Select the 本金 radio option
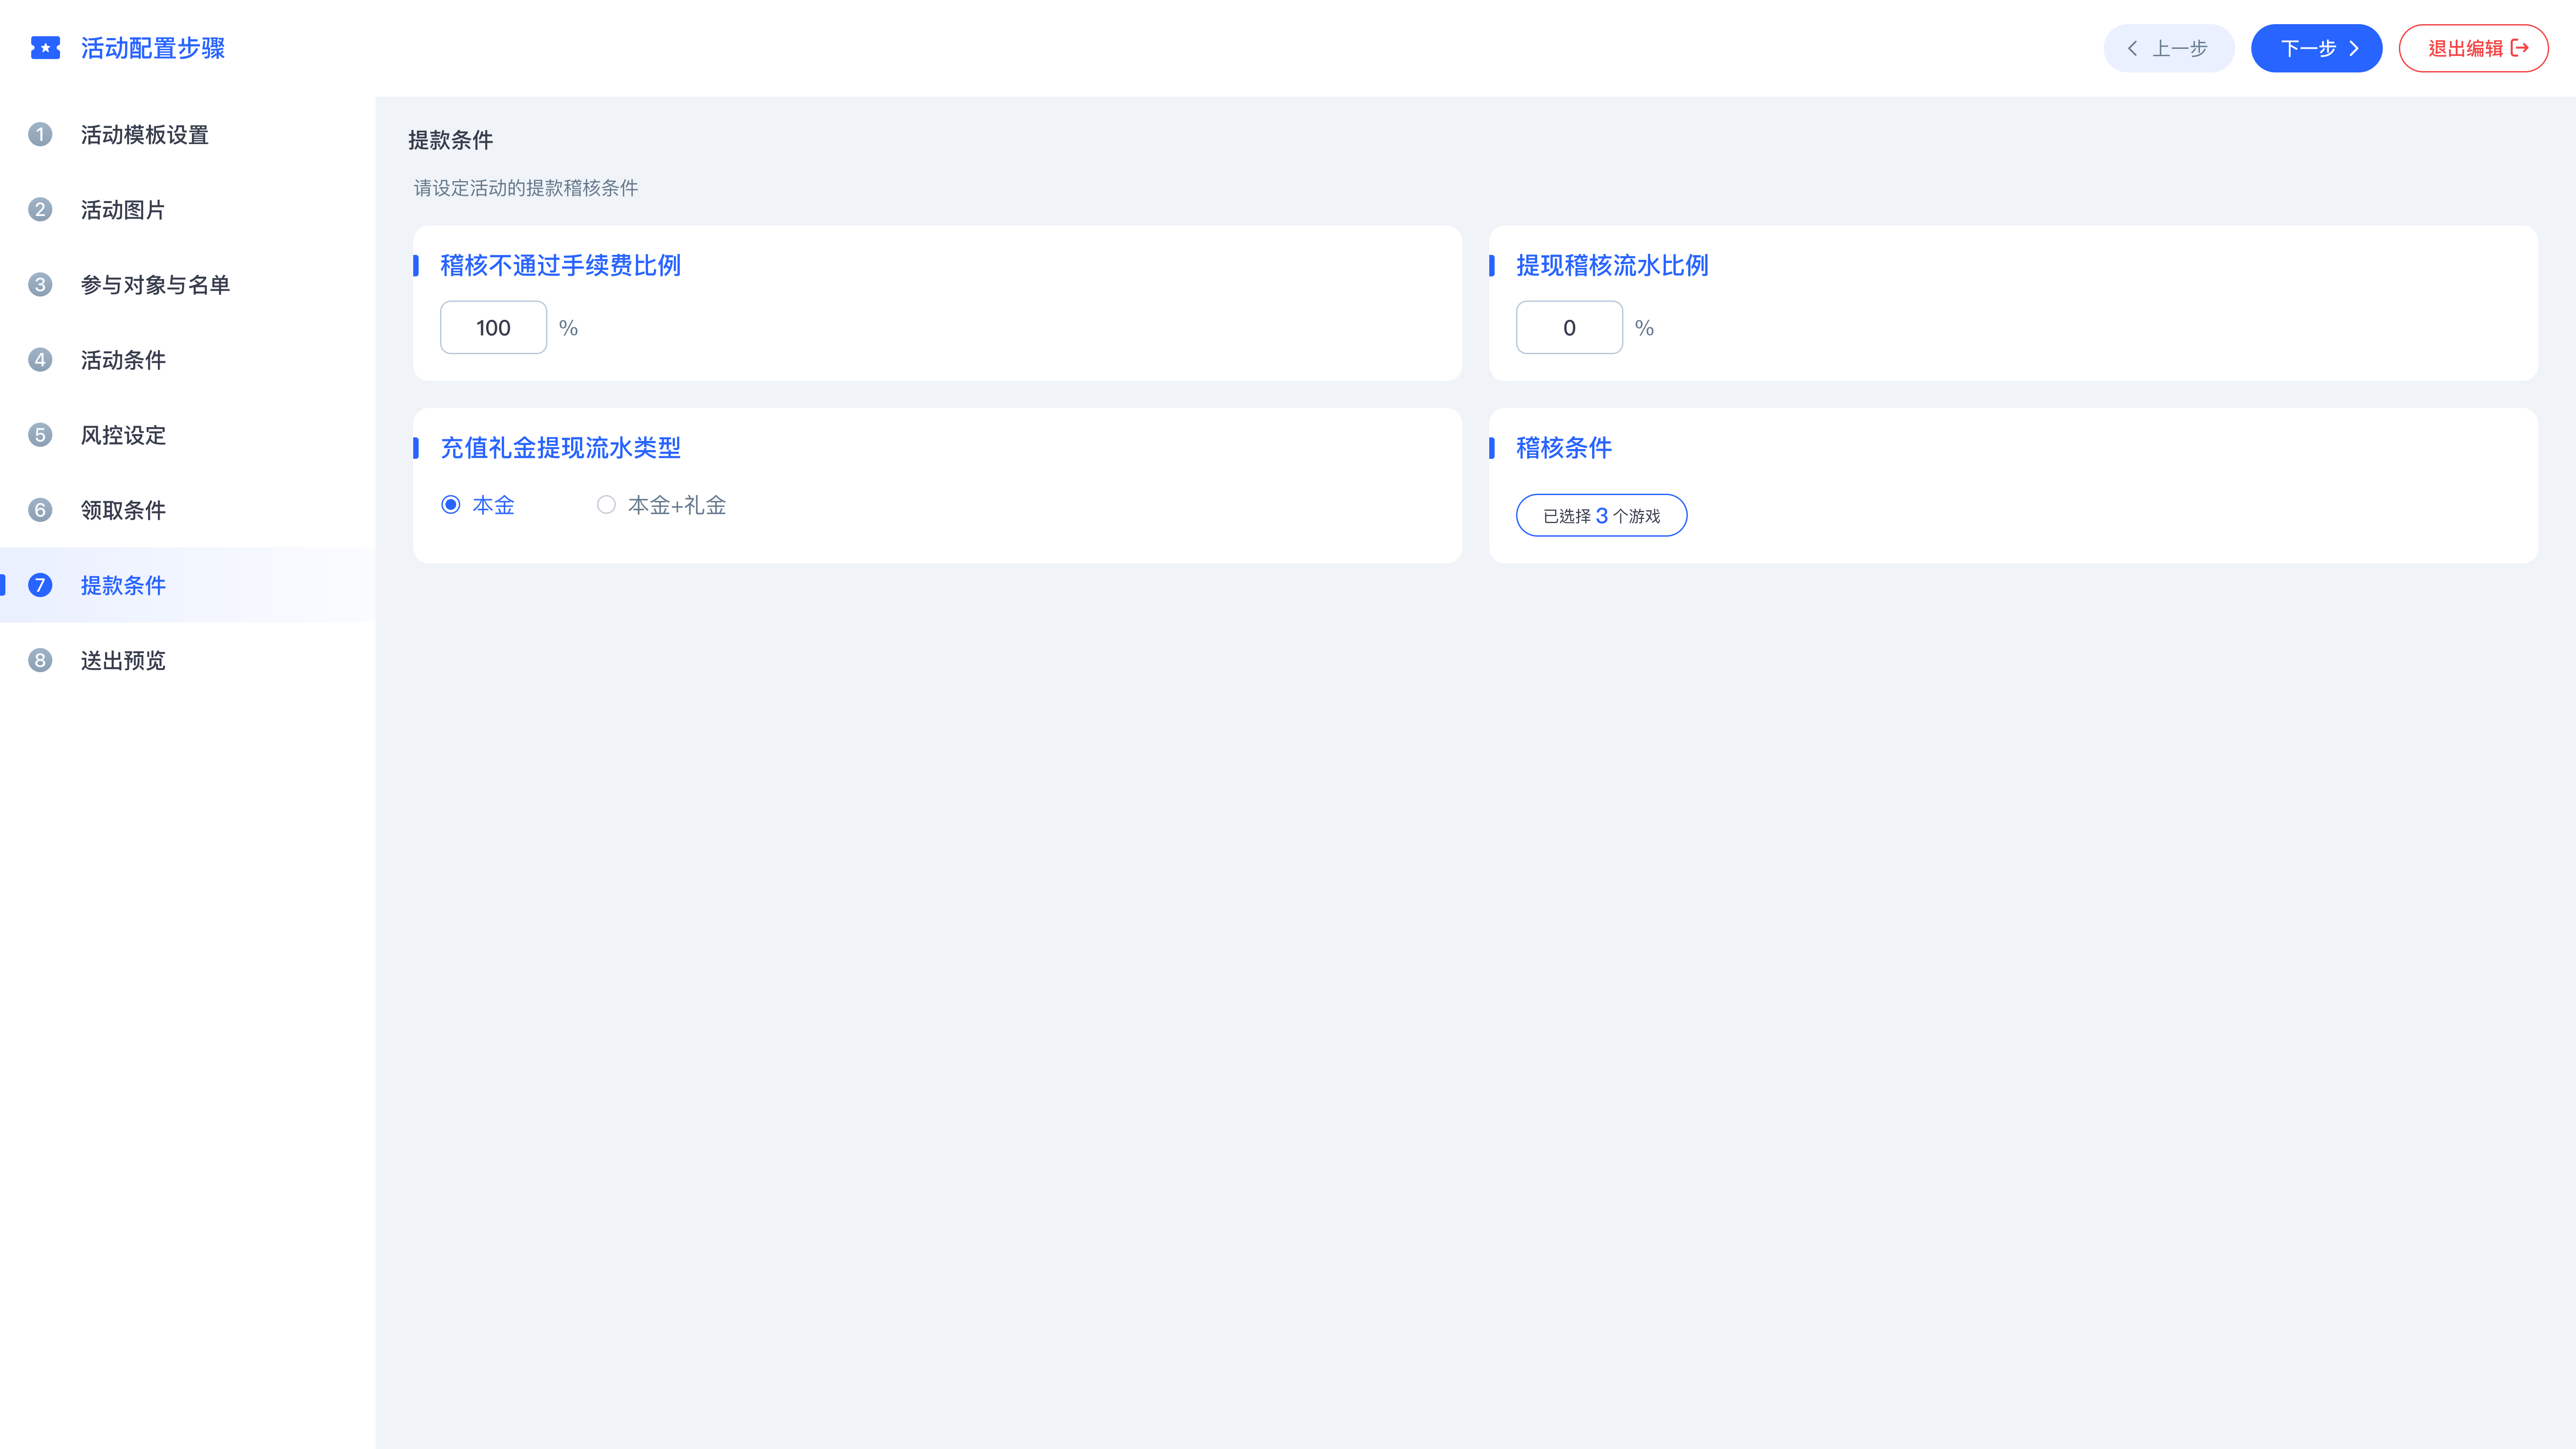This screenshot has width=2576, height=1449. (x=451, y=505)
